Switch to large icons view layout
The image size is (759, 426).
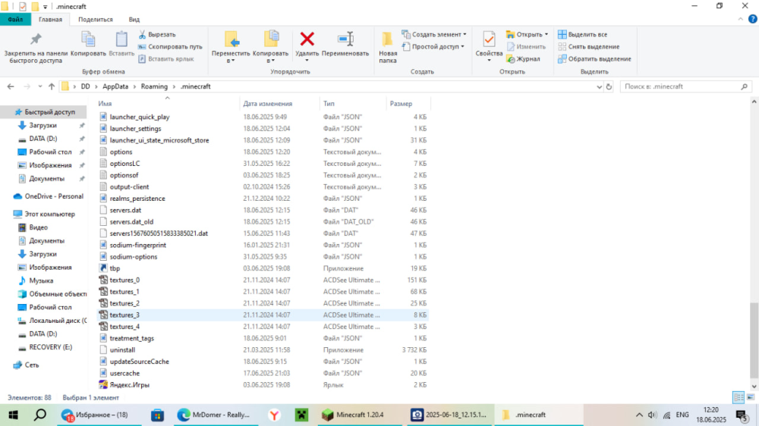(x=751, y=397)
